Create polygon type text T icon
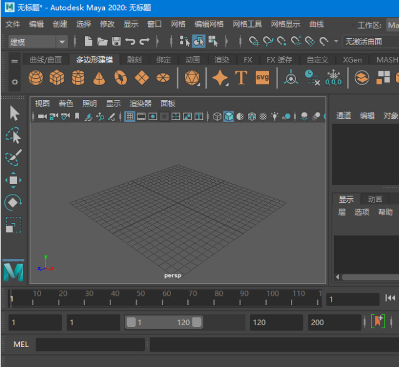This screenshot has width=399, height=367. [x=241, y=78]
